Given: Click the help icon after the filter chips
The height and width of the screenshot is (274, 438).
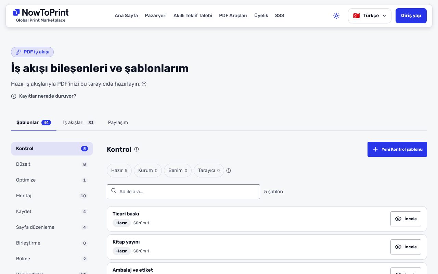Looking at the screenshot, I should coord(229,171).
